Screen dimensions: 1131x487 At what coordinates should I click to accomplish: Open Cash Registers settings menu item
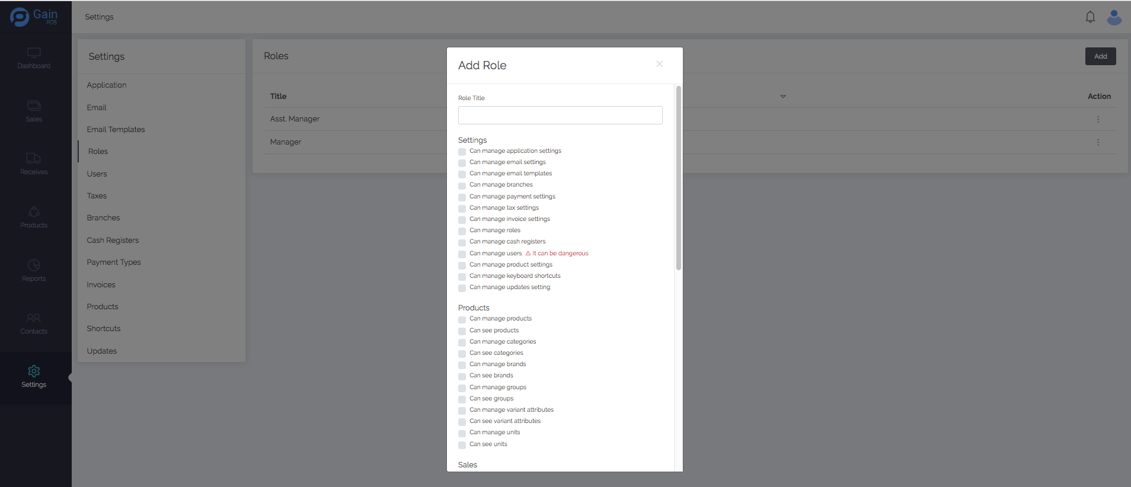pyautogui.click(x=113, y=241)
